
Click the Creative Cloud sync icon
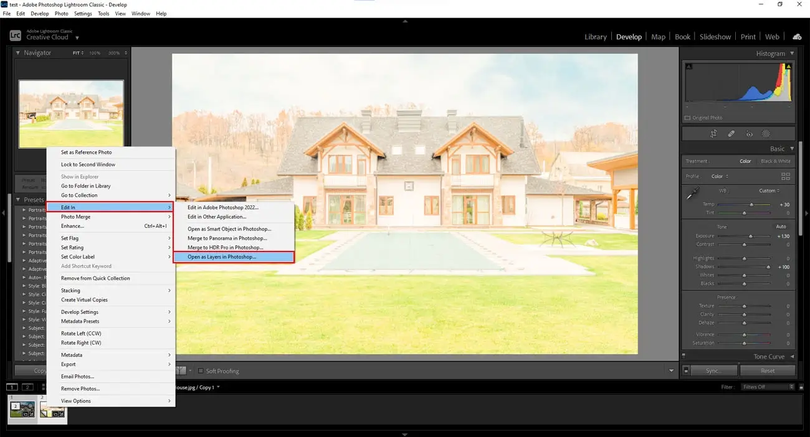click(x=796, y=36)
